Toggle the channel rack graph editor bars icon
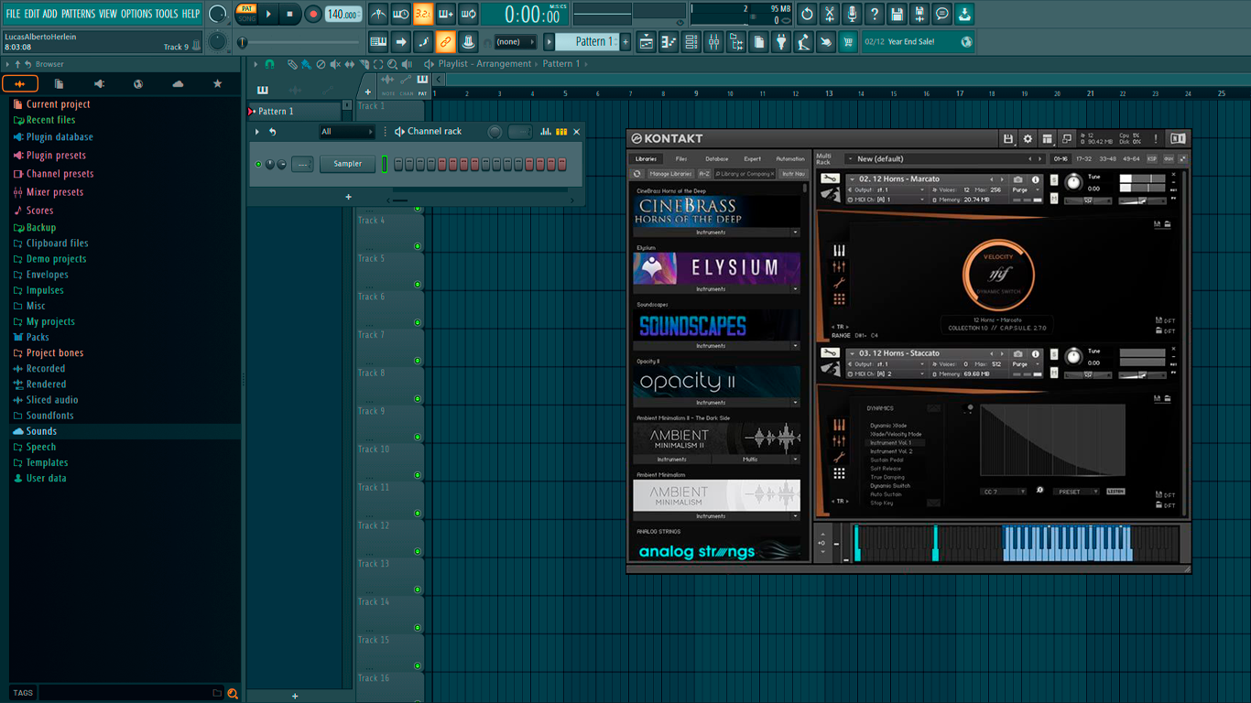 click(546, 132)
